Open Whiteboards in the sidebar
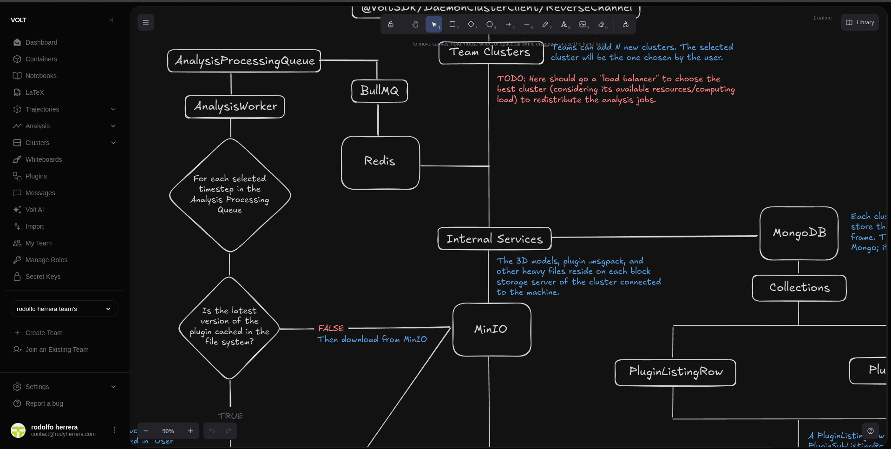The image size is (891, 449). [x=44, y=159]
